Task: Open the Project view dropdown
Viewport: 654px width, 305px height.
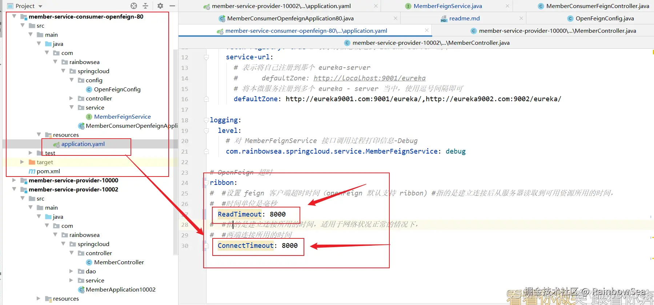Action: (x=40, y=6)
